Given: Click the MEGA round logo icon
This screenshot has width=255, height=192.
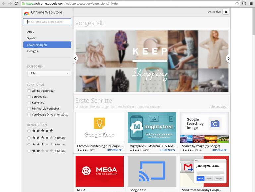Looking at the screenshot, I should [86, 171].
